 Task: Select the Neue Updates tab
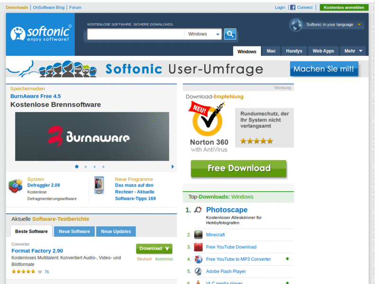pyautogui.click(x=116, y=231)
